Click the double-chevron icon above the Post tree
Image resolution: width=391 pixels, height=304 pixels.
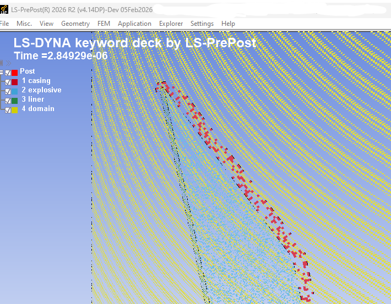point(8,63)
